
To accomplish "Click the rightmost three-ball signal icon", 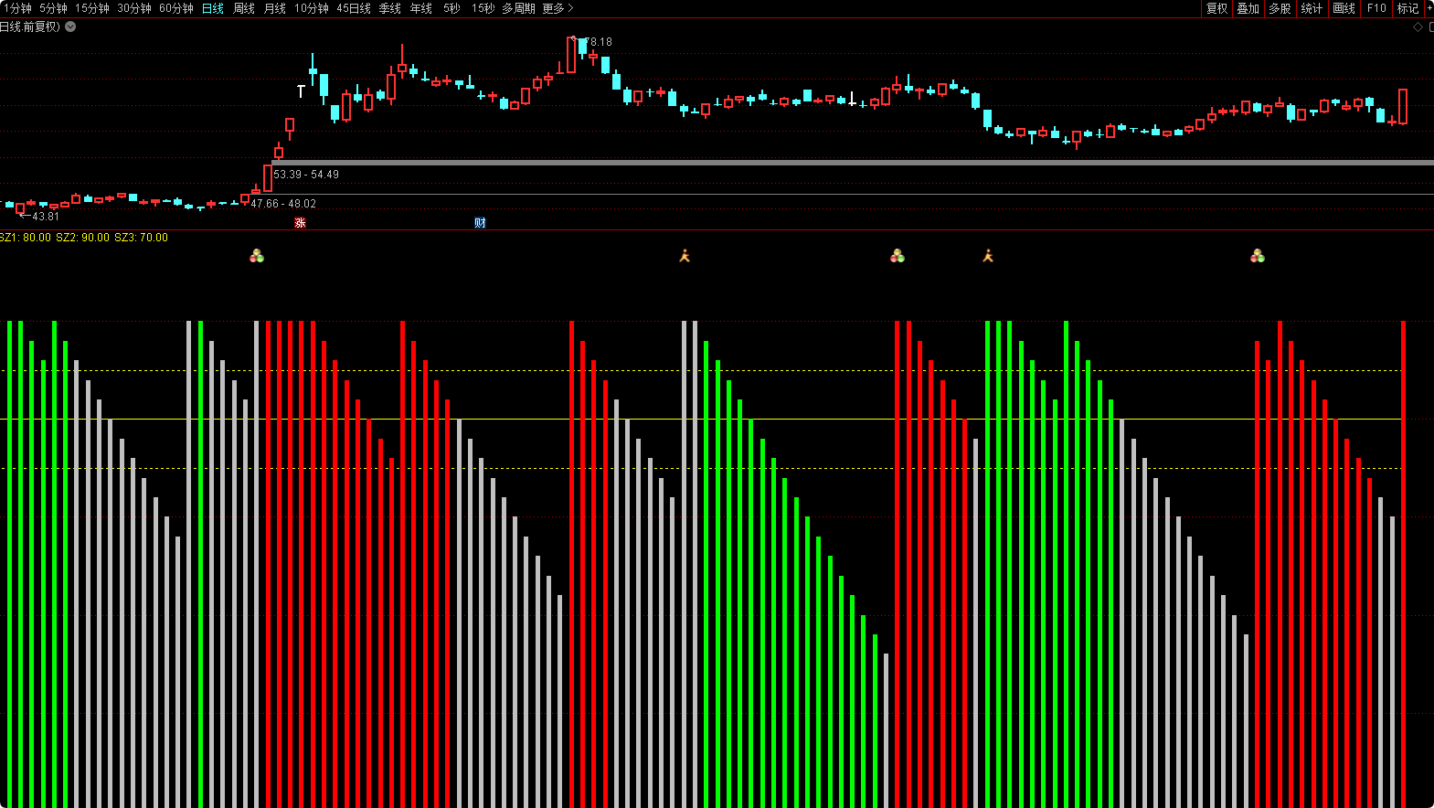I will tap(1258, 256).
